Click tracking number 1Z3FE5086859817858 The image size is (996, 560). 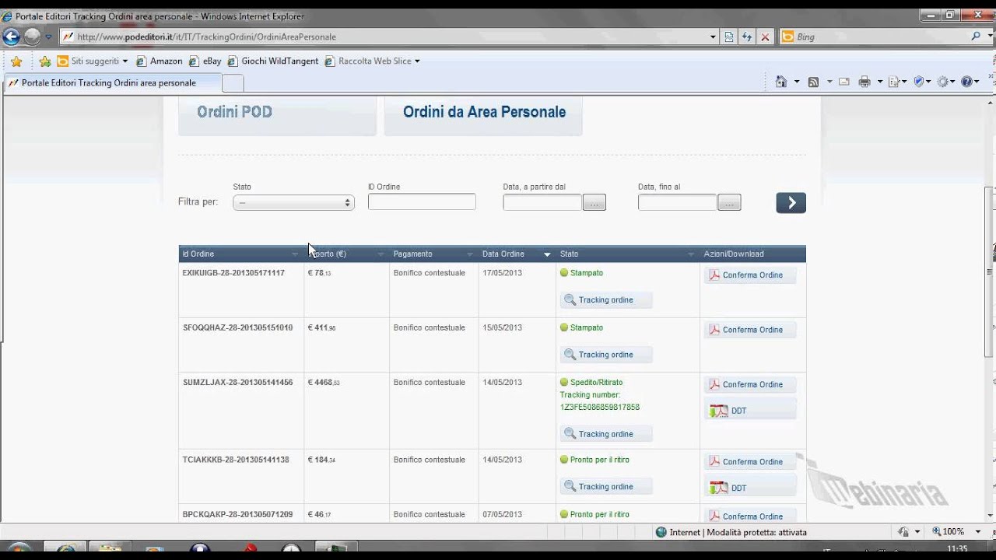click(x=600, y=407)
